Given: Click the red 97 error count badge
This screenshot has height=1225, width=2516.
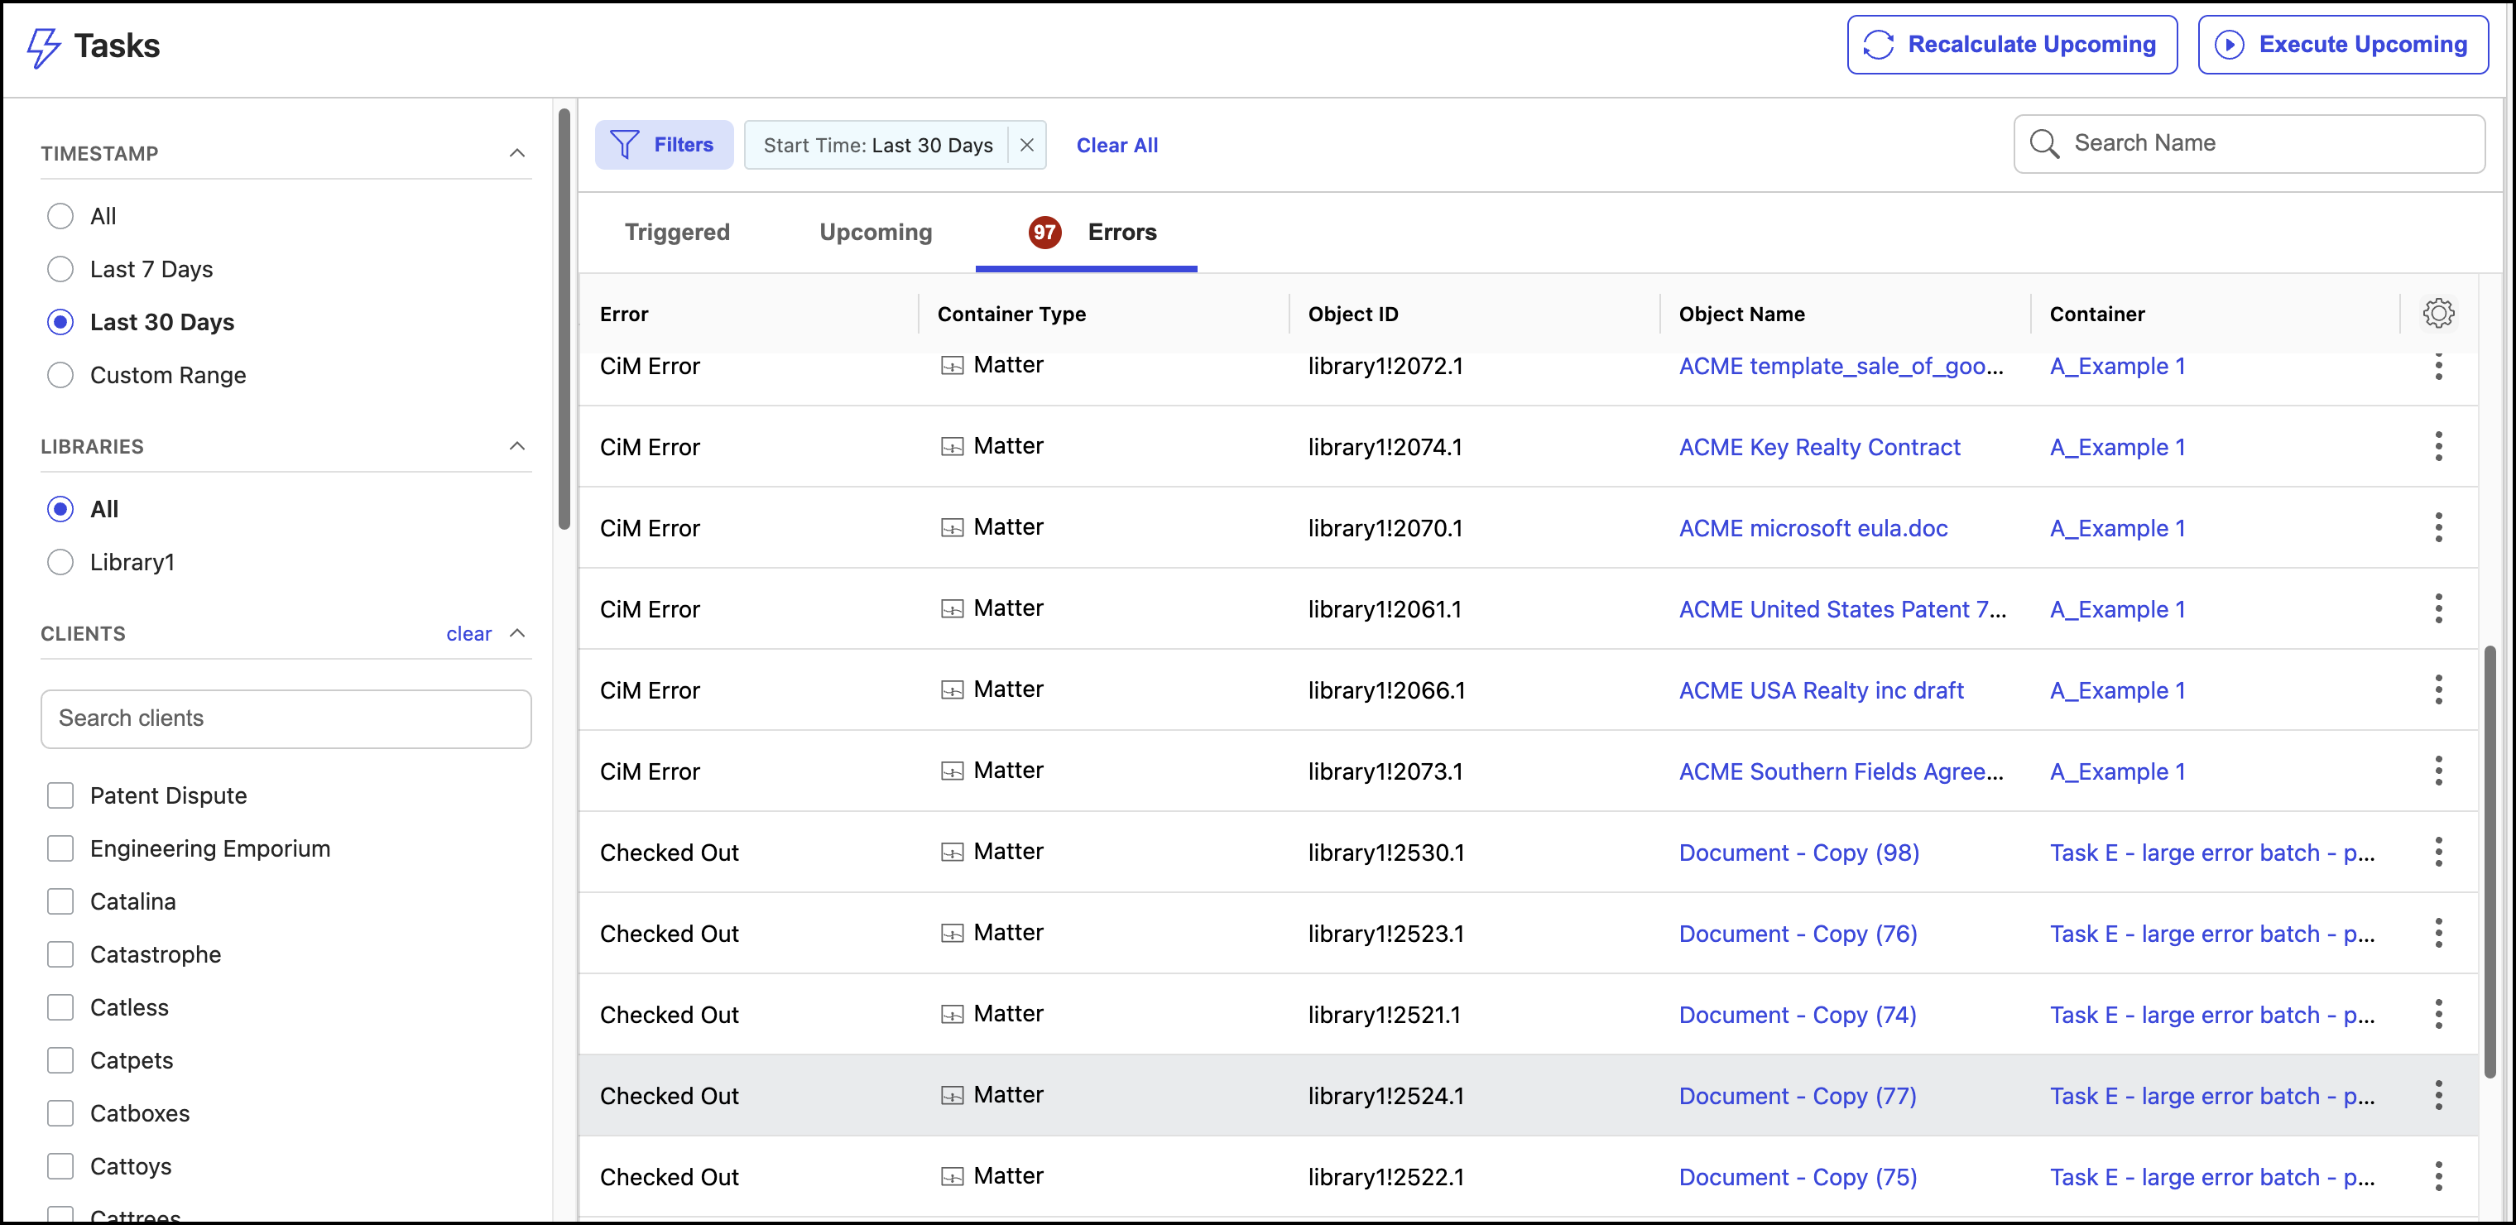Looking at the screenshot, I should [x=1044, y=233].
